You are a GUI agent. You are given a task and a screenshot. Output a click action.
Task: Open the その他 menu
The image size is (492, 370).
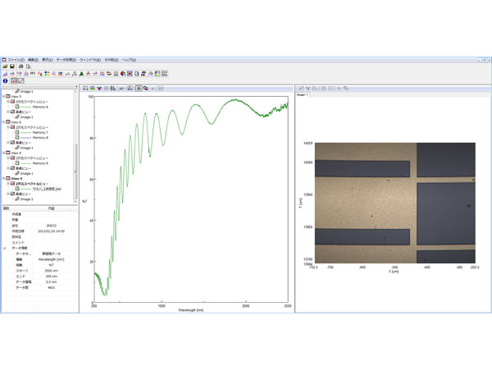point(112,60)
